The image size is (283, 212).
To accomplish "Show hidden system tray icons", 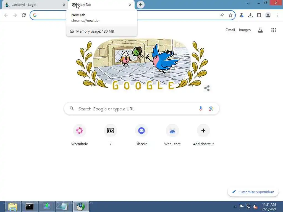I will pyautogui.click(x=235, y=207).
